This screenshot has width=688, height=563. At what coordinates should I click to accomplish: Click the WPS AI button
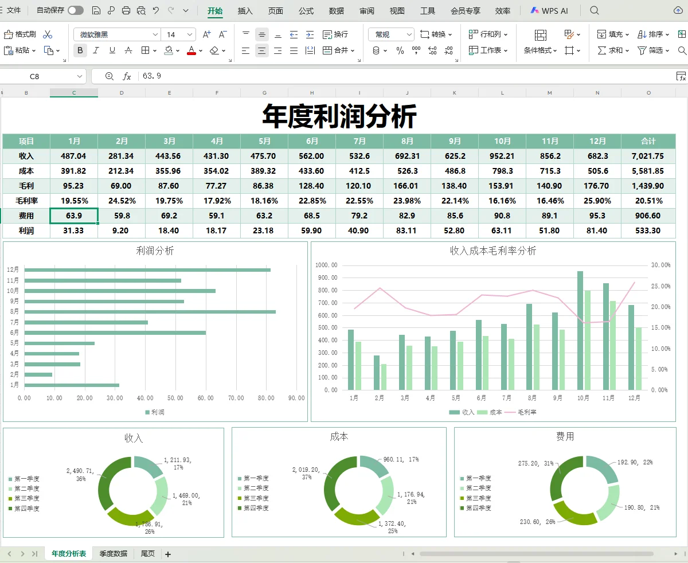tap(549, 10)
